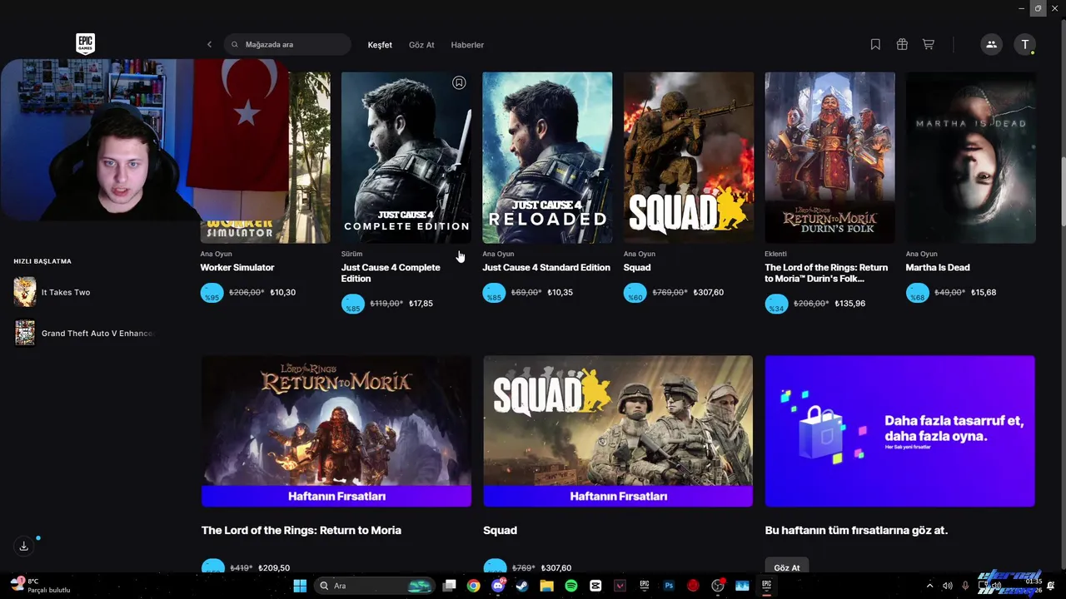The height and width of the screenshot is (599, 1066).
Task: Launch Grand Theft Auto V Enhanced from quick launch
Action: 83,334
